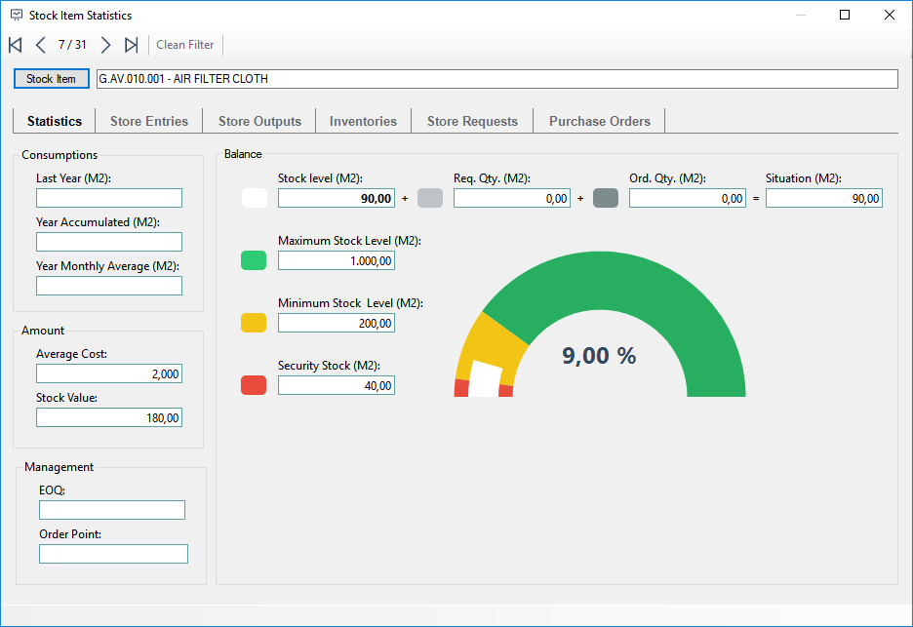Open the Store Entries tab
913x627 pixels.
coord(149,121)
